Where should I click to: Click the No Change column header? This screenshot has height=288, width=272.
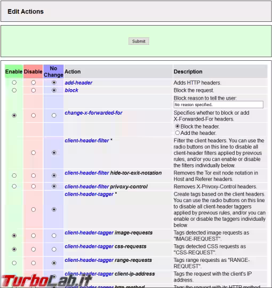pos(53,71)
